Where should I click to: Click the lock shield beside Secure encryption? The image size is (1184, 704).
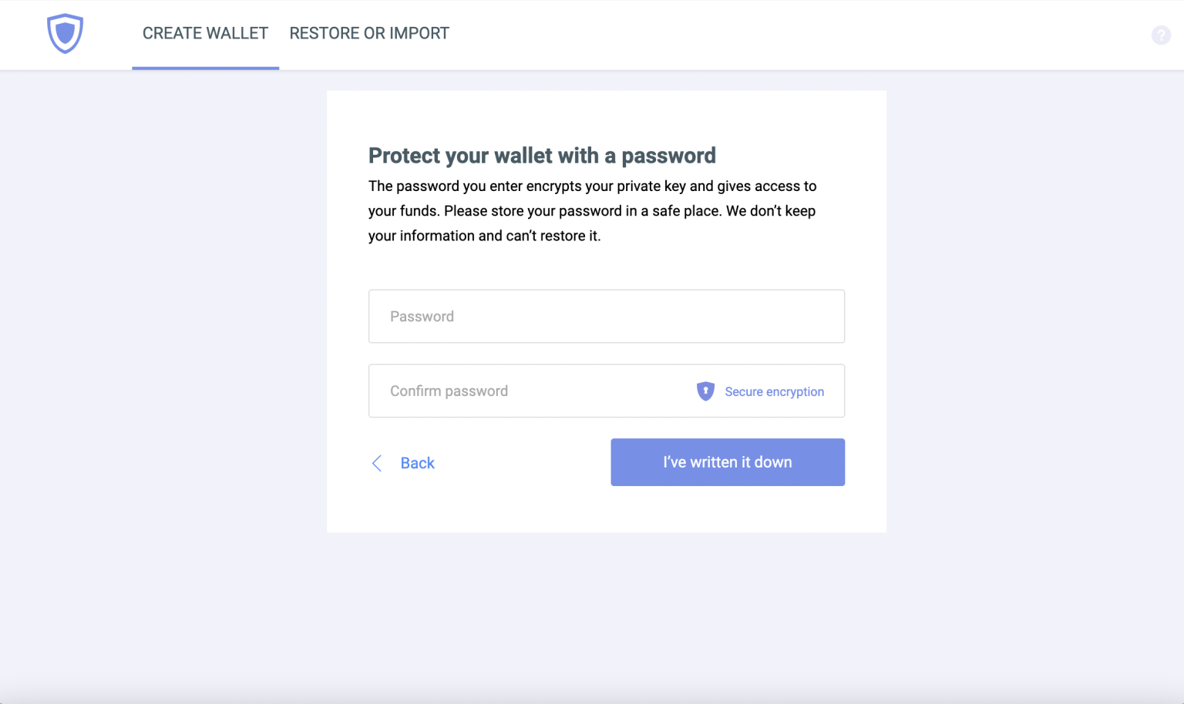pos(705,391)
